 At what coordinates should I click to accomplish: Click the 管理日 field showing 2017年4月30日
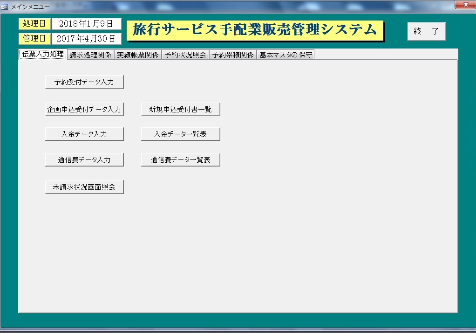pyautogui.click(x=86, y=39)
